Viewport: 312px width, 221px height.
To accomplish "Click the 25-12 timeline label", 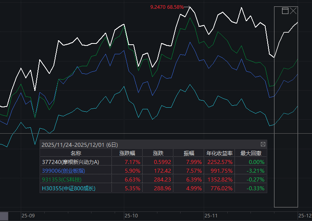I will pos(305,216).
